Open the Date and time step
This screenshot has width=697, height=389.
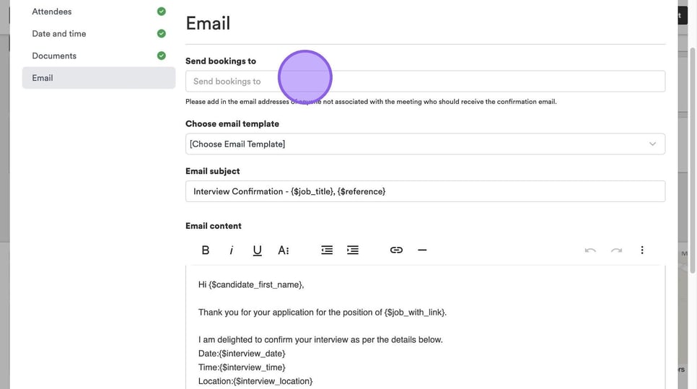[59, 33]
